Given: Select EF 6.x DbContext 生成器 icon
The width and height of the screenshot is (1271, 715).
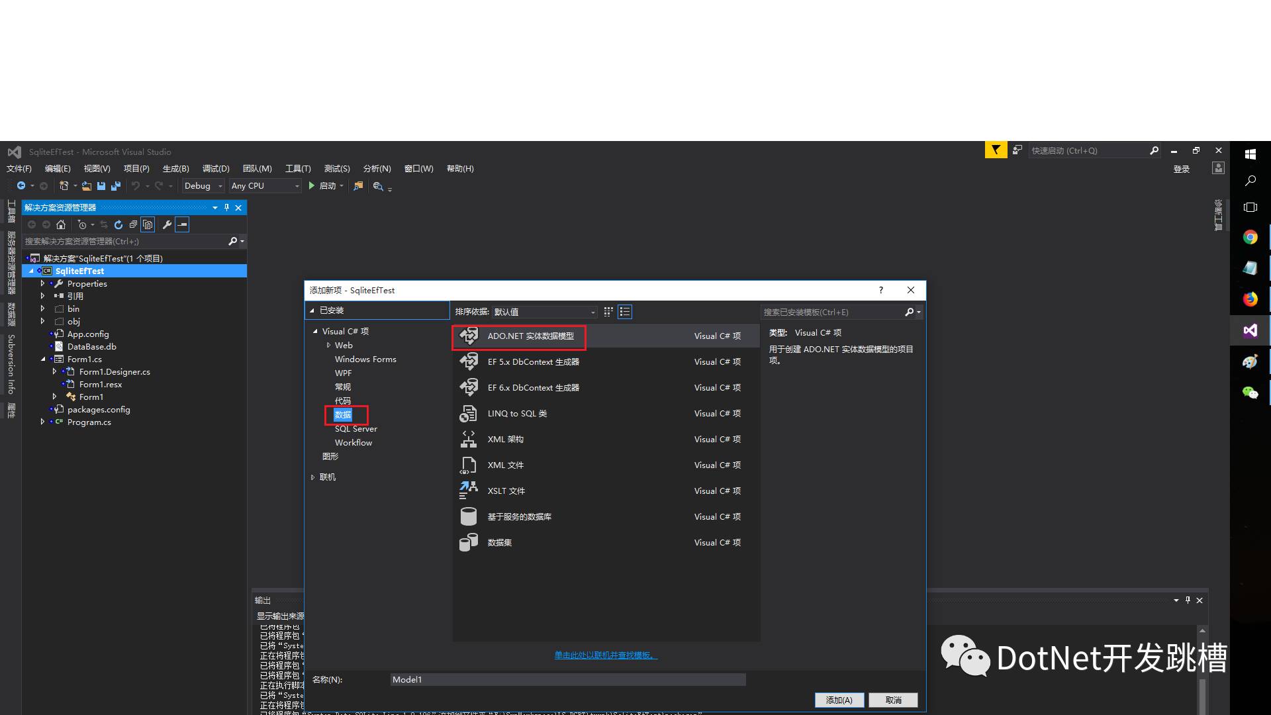Looking at the screenshot, I should coord(468,387).
